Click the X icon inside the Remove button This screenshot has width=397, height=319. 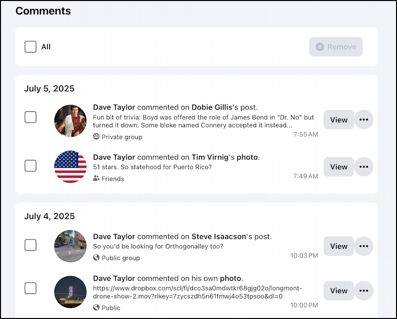tap(320, 47)
